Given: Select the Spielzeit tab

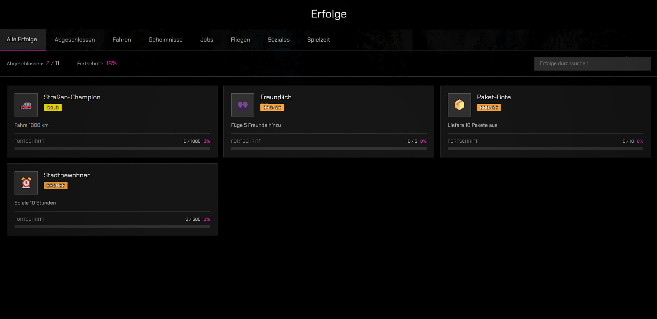Looking at the screenshot, I should (x=319, y=40).
